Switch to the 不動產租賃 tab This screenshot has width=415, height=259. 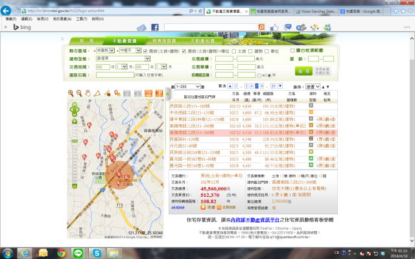click(202, 41)
